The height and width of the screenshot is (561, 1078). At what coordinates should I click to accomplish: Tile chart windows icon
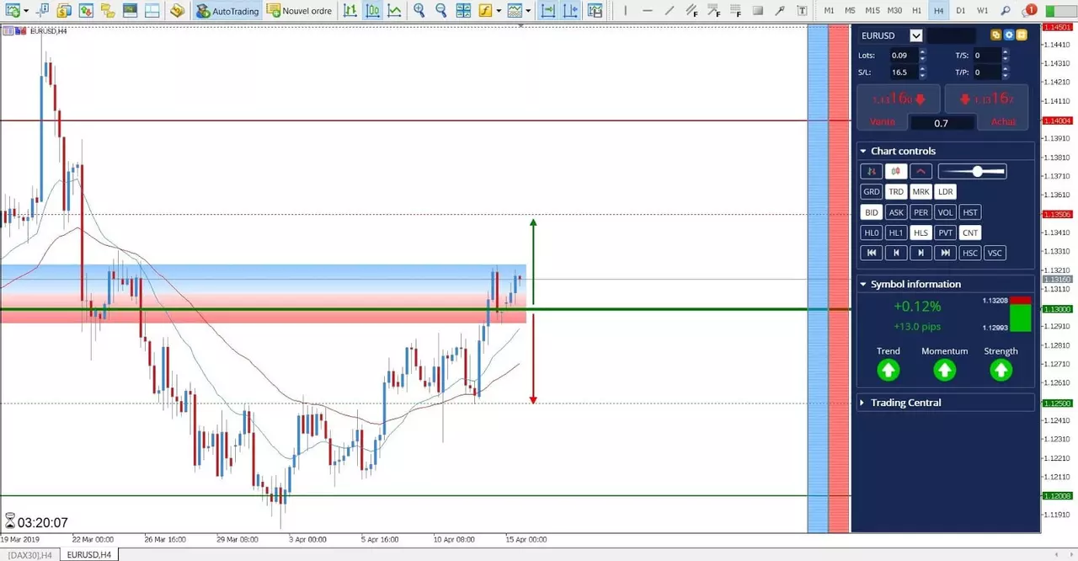pyautogui.click(x=464, y=11)
